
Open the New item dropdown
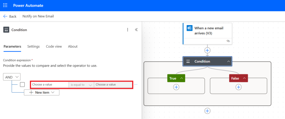pyautogui.click(x=42, y=93)
